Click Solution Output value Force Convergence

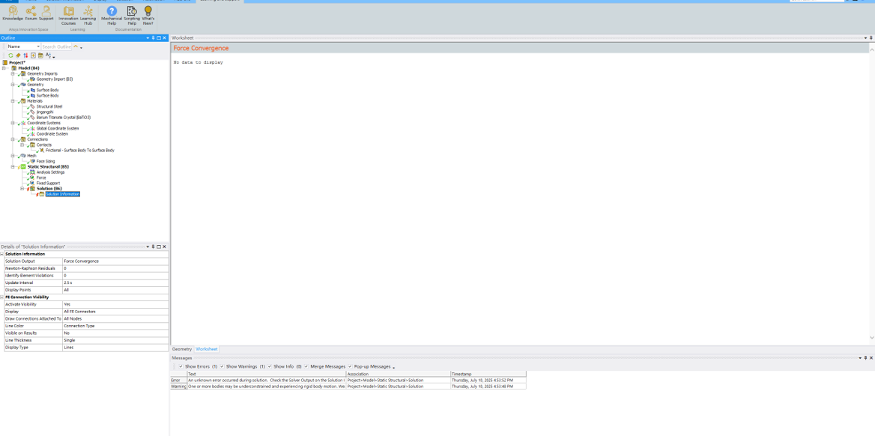pos(115,261)
